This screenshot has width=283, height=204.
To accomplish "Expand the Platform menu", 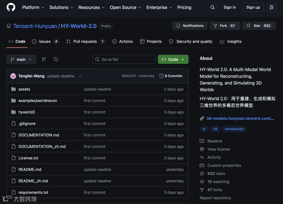I will pyautogui.click(x=33, y=7).
